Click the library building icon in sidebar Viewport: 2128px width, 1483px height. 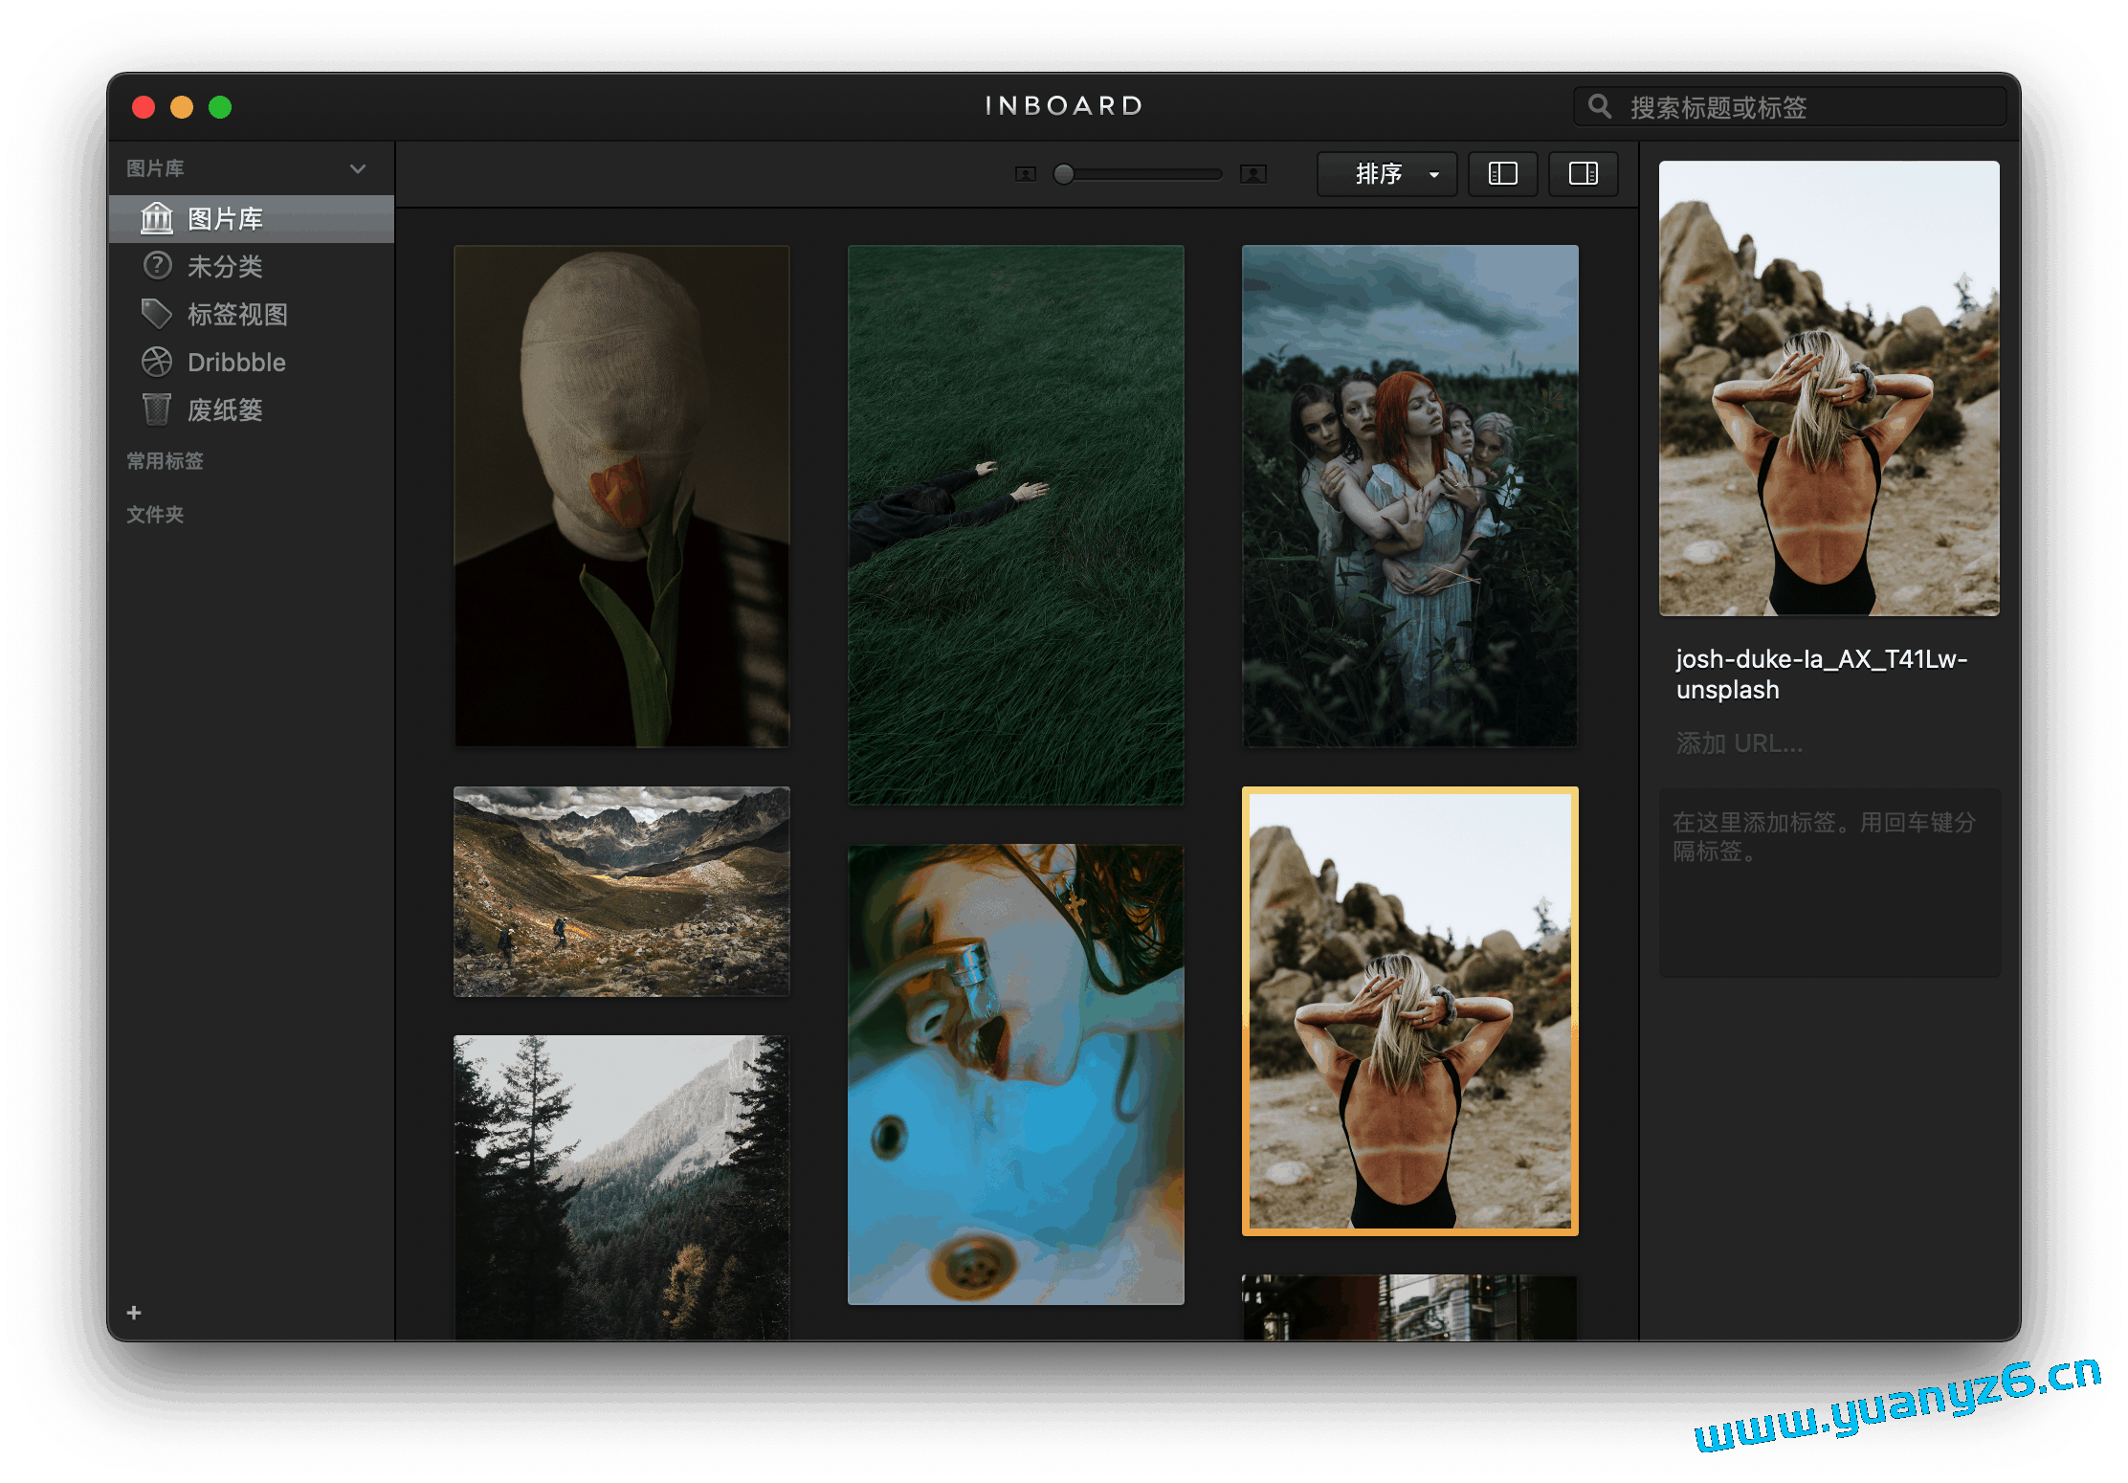[x=156, y=218]
